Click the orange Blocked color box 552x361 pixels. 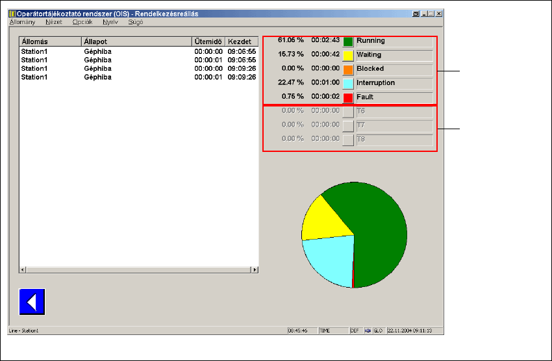coord(348,69)
